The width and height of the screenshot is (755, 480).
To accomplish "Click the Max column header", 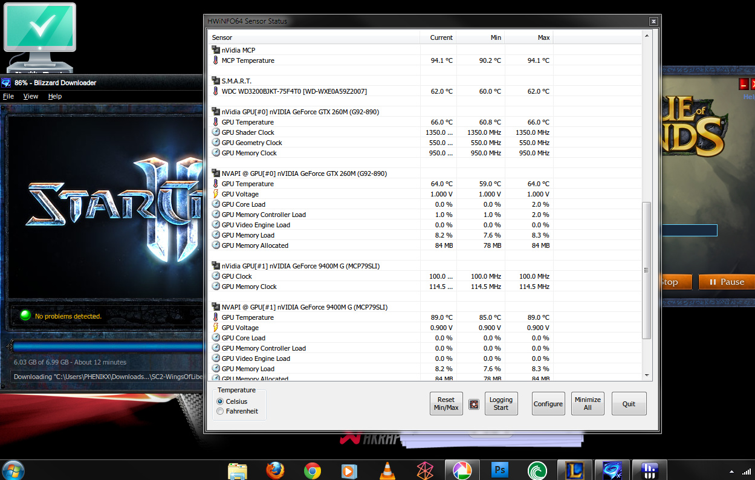I will (529, 37).
